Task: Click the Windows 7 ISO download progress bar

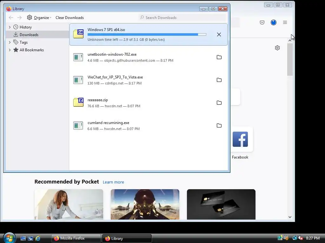Action: (147, 34)
